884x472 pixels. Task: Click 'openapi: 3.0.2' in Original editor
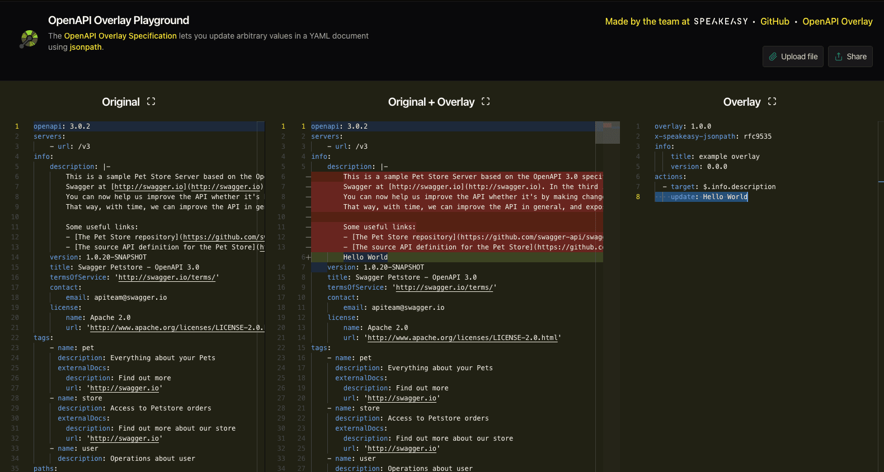62,126
